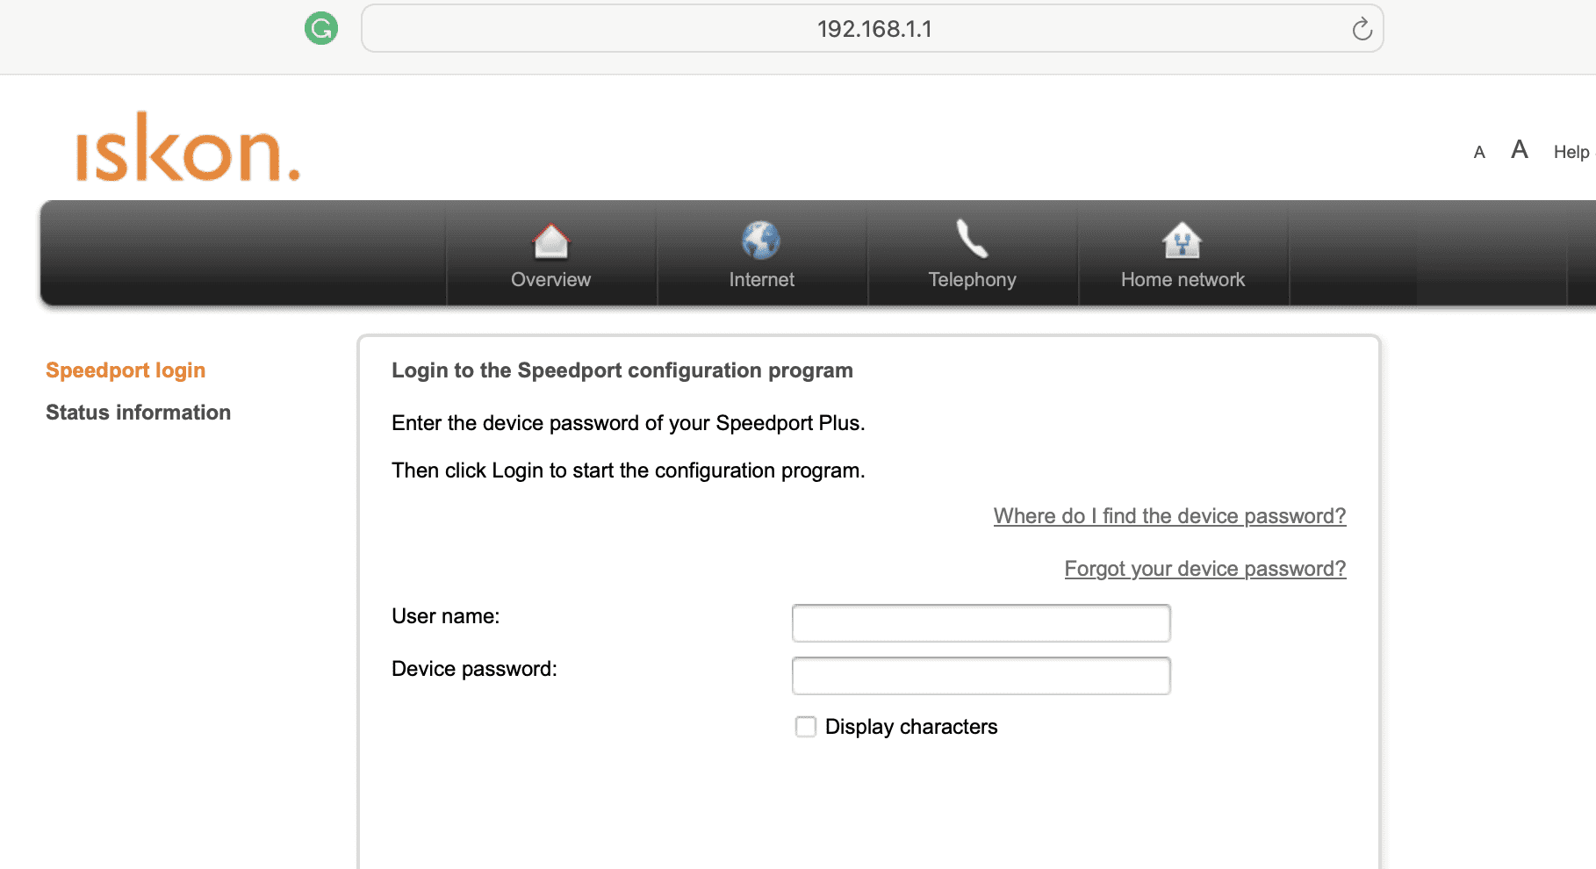Click the Telephony phone handset icon
Viewport: 1596px width, 869px height.
pos(972,239)
